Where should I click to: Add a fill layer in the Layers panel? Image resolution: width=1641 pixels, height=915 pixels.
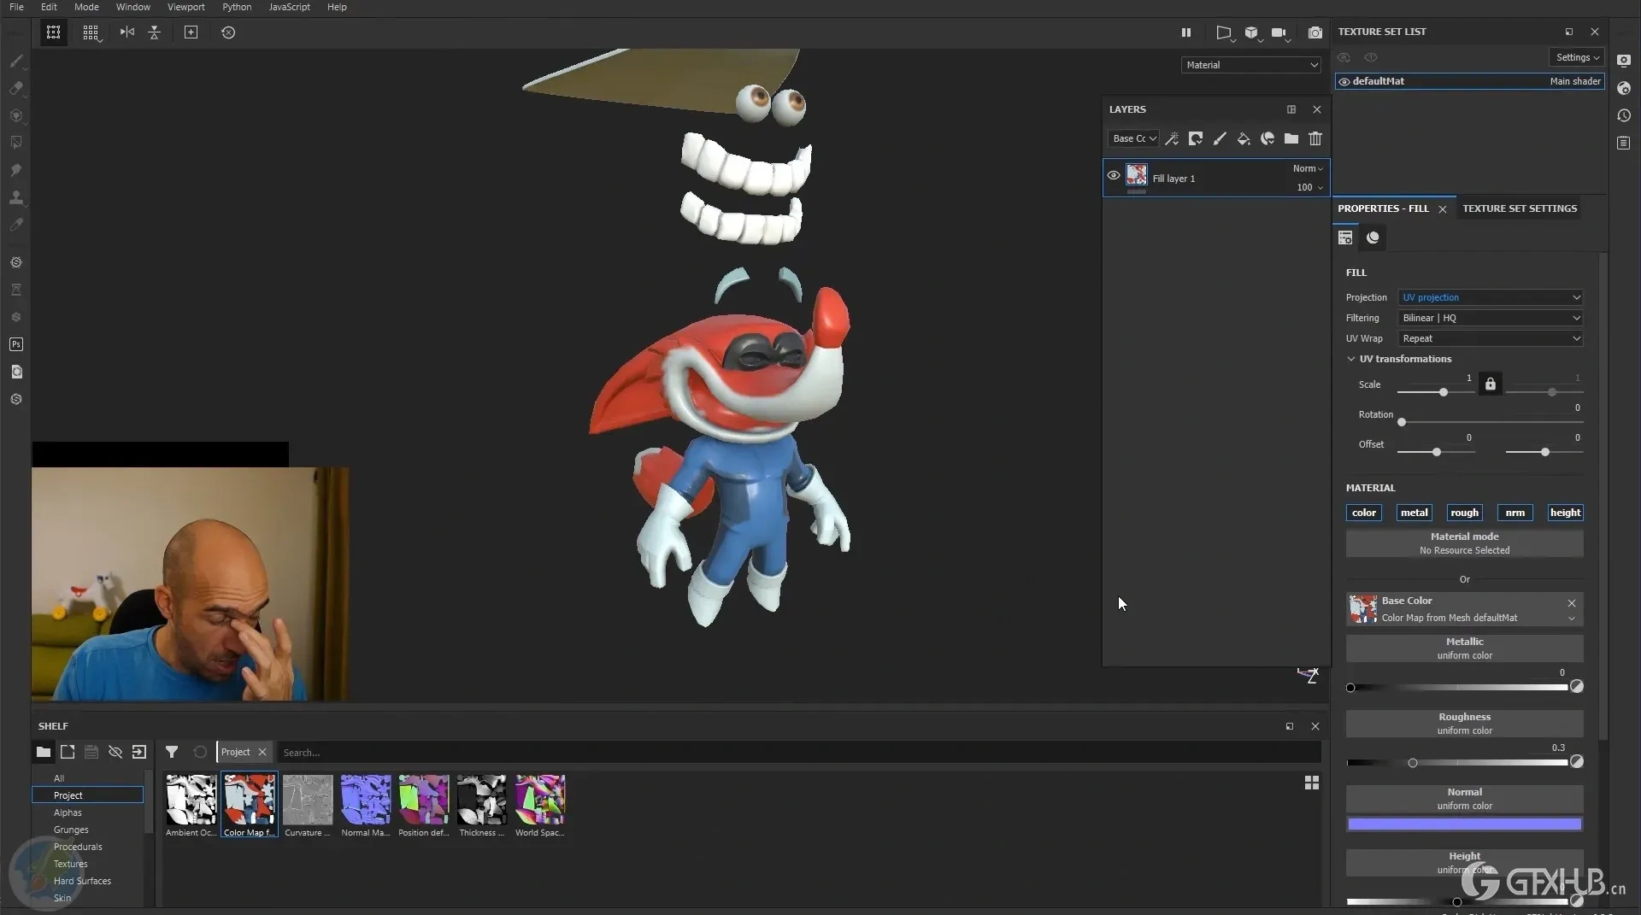[x=1244, y=138]
